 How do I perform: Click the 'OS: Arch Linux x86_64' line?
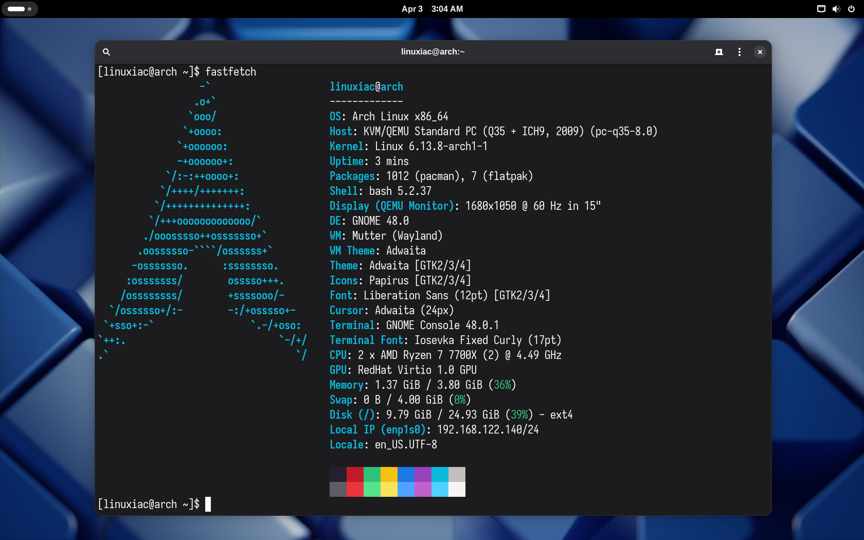pyautogui.click(x=389, y=117)
